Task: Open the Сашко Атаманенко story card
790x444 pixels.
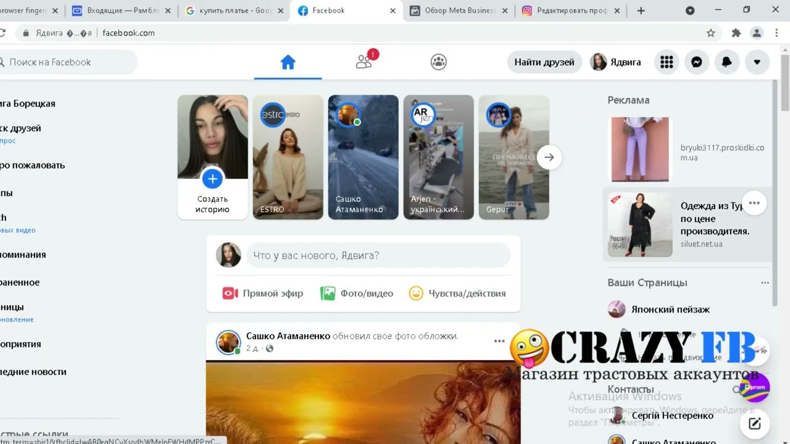Action: pyautogui.click(x=363, y=157)
